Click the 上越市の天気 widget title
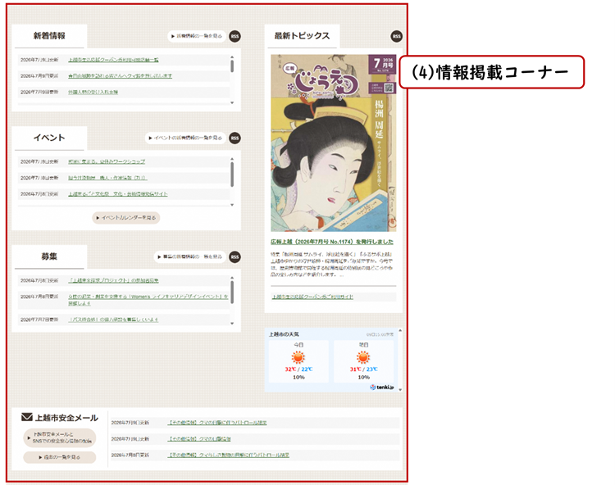The width and height of the screenshot is (615, 485). [284, 334]
